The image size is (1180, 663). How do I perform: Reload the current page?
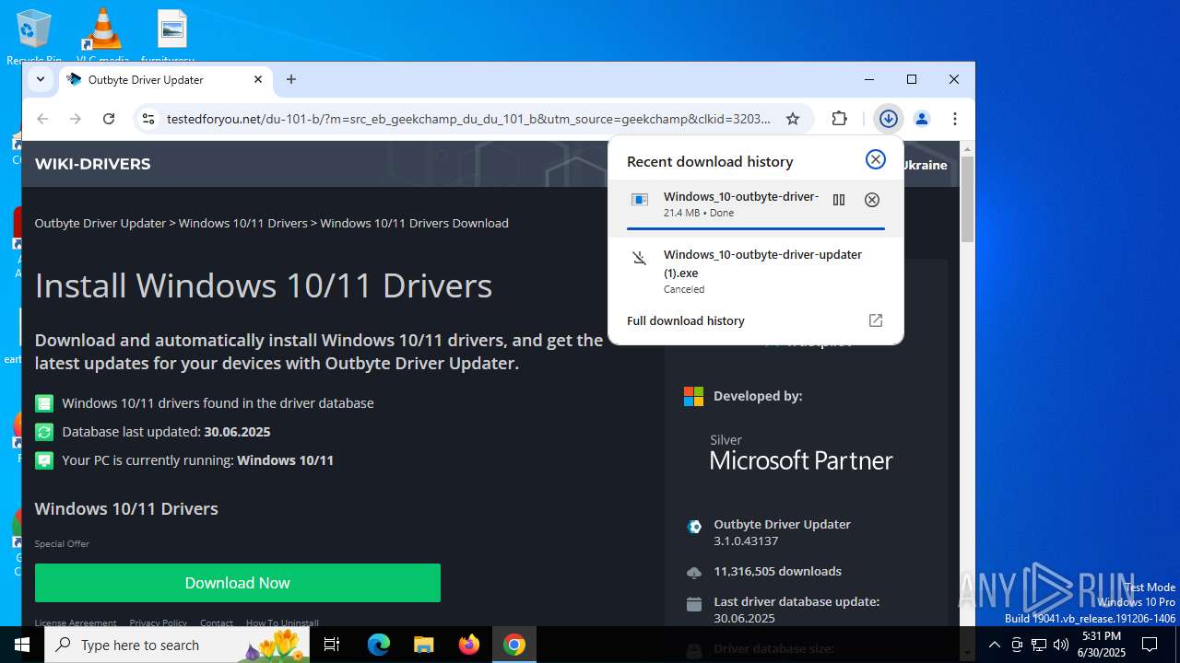109,119
